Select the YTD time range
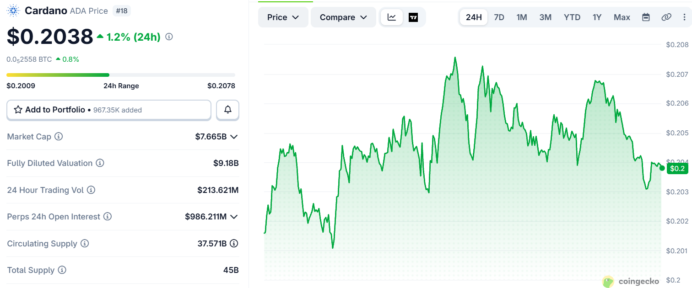 pos(572,17)
